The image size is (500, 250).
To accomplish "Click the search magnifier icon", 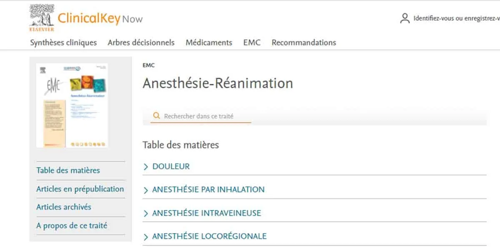I will point(157,116).
